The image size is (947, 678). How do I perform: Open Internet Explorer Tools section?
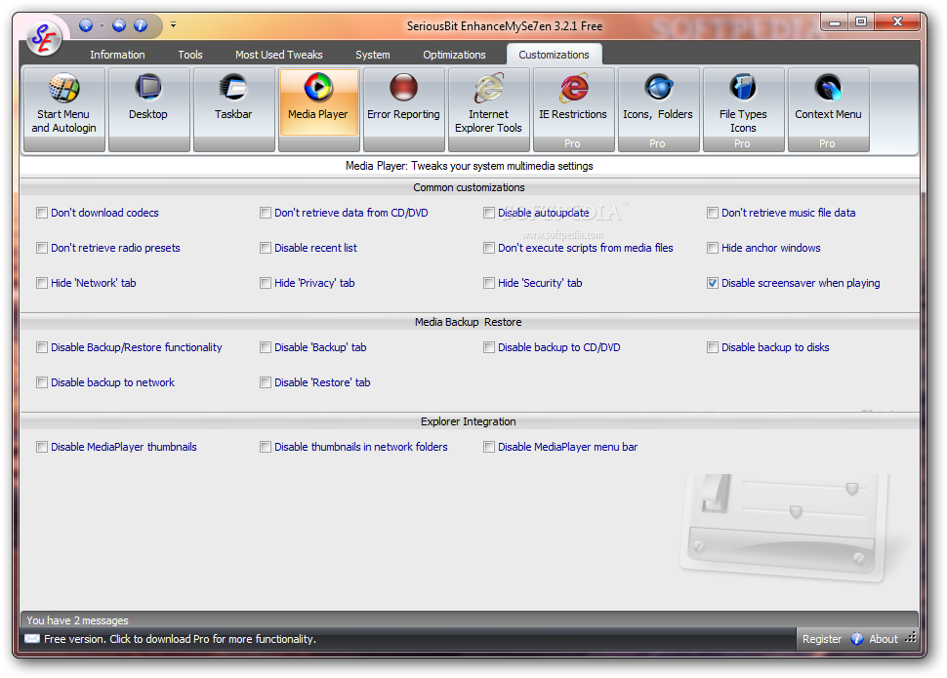pos(488,109)
